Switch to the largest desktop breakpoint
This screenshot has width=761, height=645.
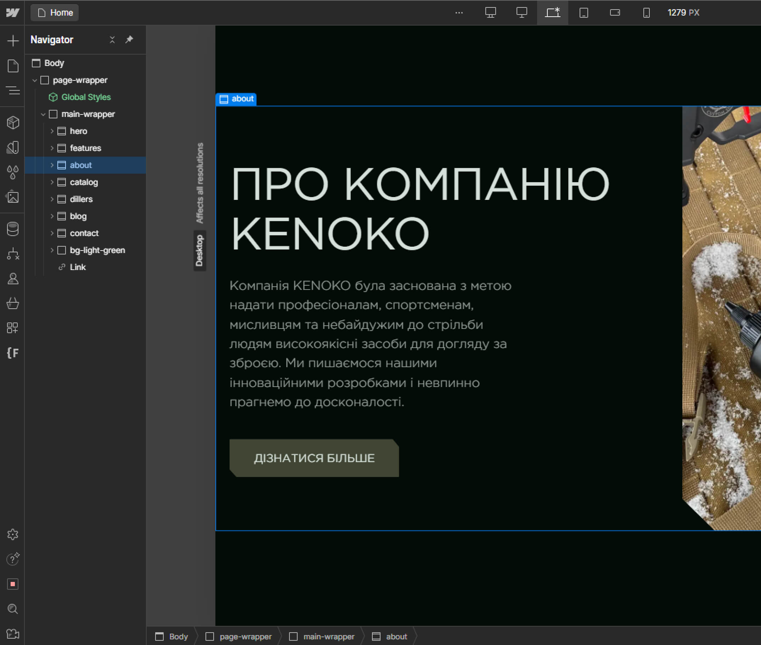(x=491, y=13)
